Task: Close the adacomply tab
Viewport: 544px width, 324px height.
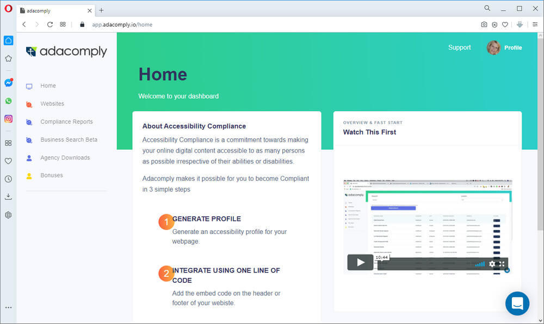Action: (x=90, y=11)
